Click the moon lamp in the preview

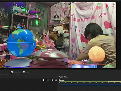coord(97,54)
